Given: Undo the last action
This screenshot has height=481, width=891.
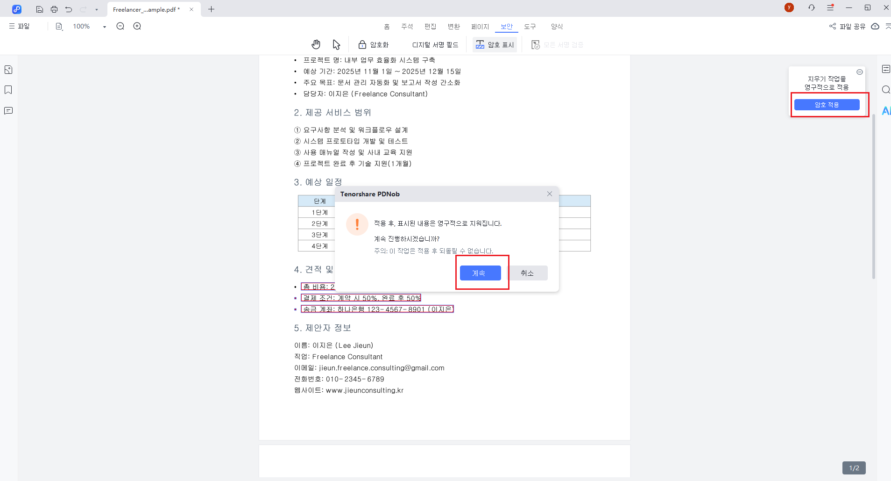Looking at the screenshot, I should coord(69,9).
